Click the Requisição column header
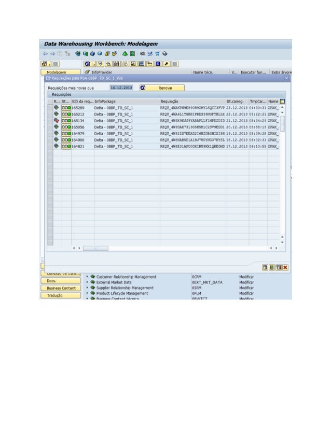 pos(192,101)
